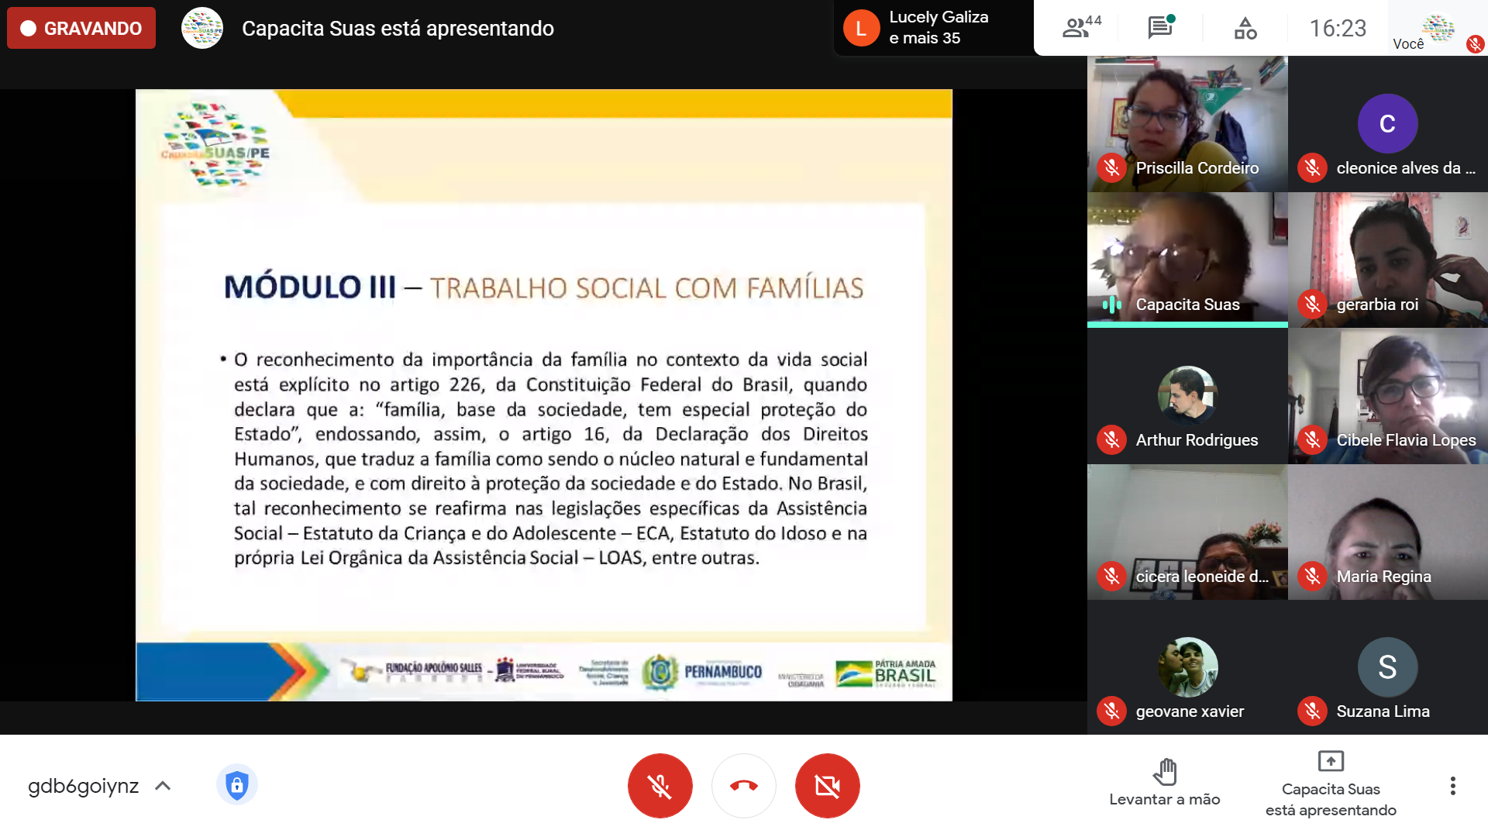Open the chat messages icon
Screen dimensions: 1488x837
1160,28
